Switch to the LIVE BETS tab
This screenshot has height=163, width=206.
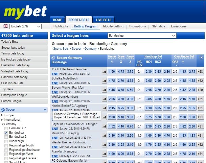pos(104,20)
